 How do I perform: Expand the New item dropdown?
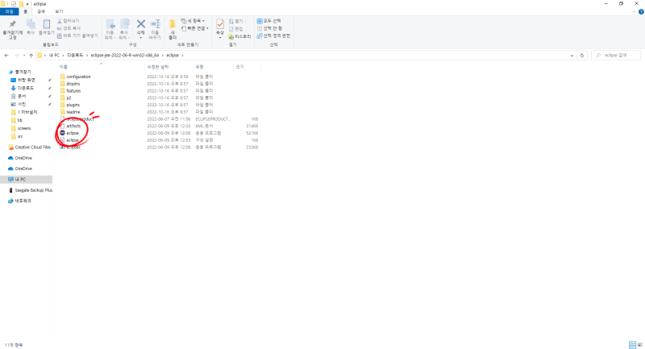[193, 21]
